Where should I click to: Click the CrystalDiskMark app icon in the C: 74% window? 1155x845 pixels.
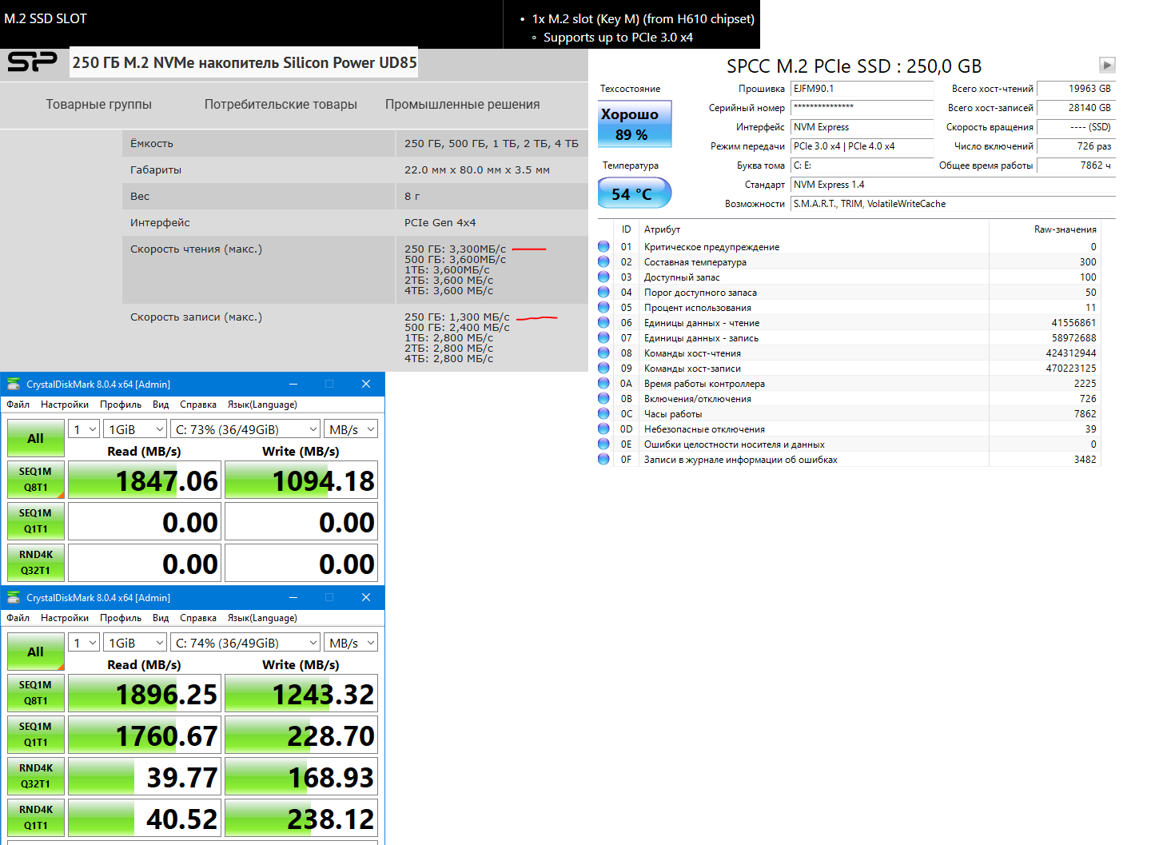tap(14, 597)
